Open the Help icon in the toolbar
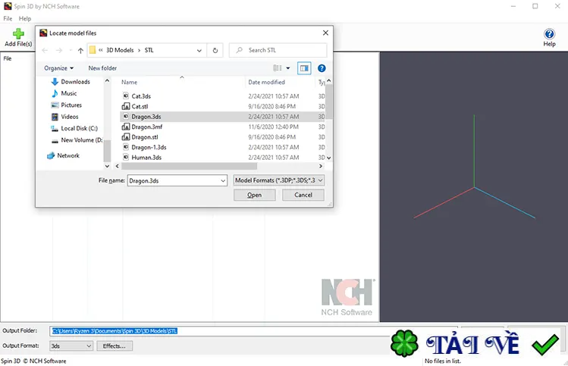Image resolution: width=568 pixels, height=366 pixels. pyautogui.click(x=549, y=34)
